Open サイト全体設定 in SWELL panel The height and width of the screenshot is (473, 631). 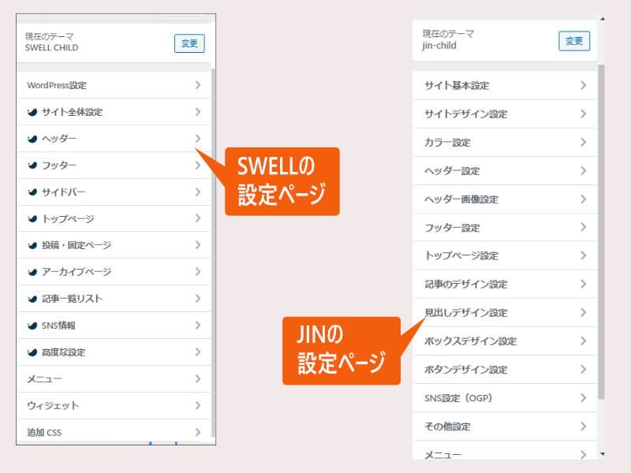114,112
